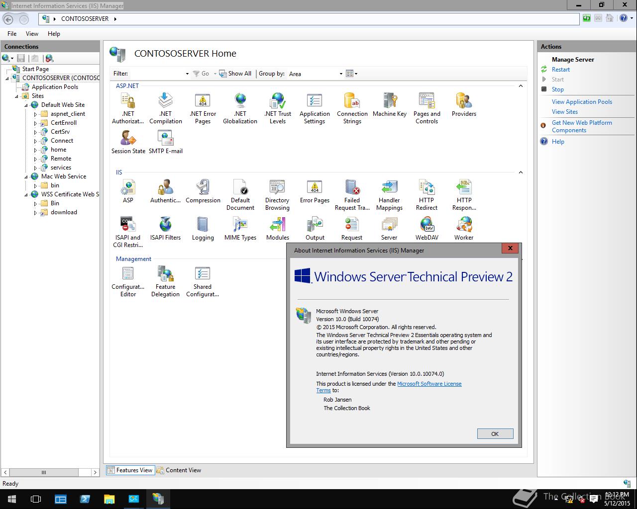The width and height of the screenshot is (637, 509).
Task: Open Application Settings feature
Action: (x=315, y=108)
